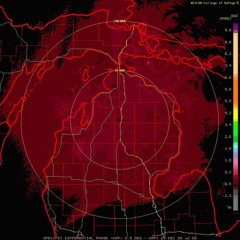Click the 7.4 value on the legend
Image resolution: width=240 pixels, height=240 pixels.
(x=228, y=66)
